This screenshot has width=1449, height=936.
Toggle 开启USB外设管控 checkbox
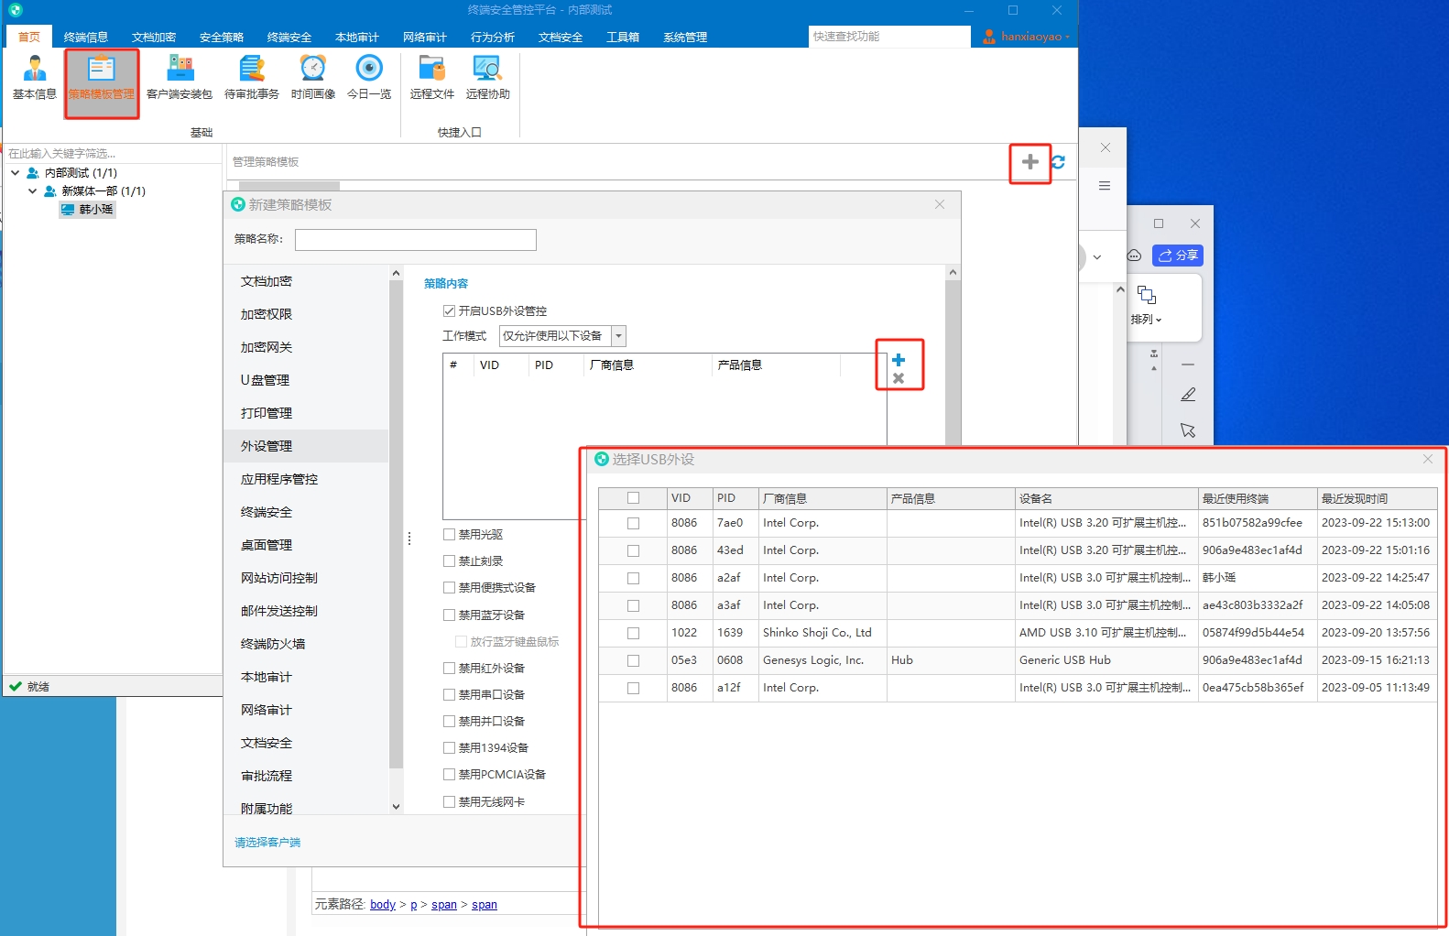(449, 311)
